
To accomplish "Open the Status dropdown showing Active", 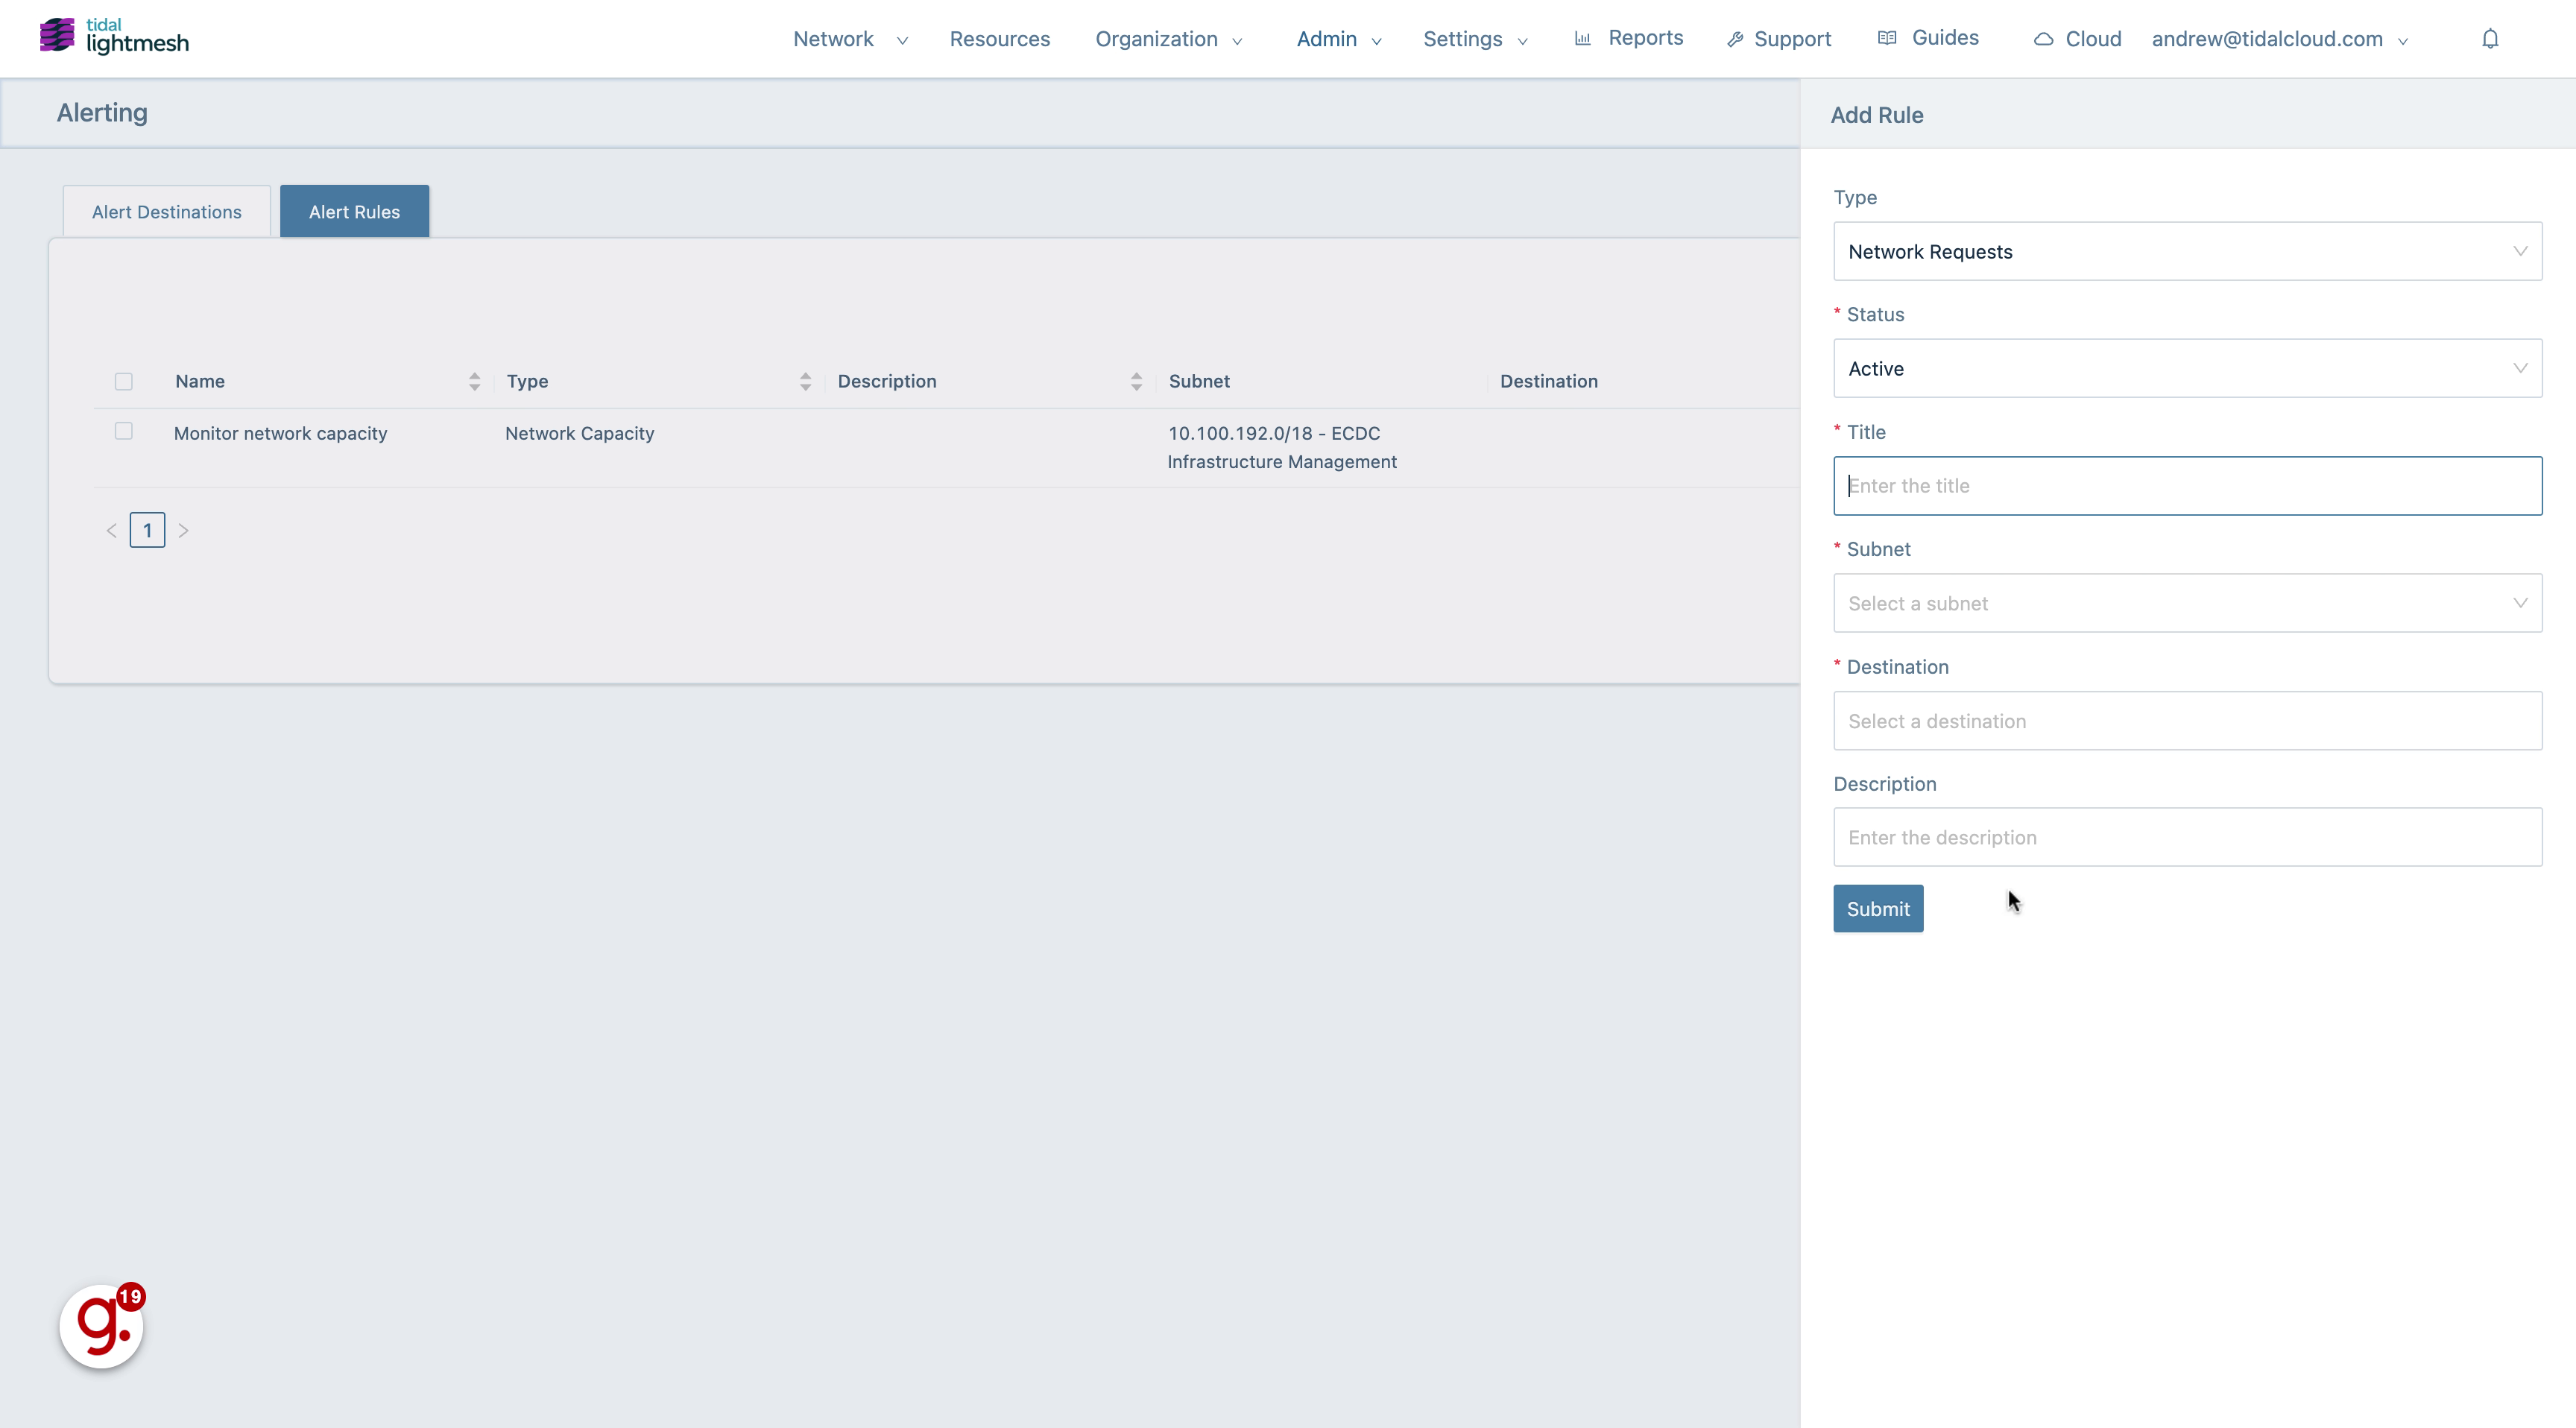I will [x=2187, y=368].
